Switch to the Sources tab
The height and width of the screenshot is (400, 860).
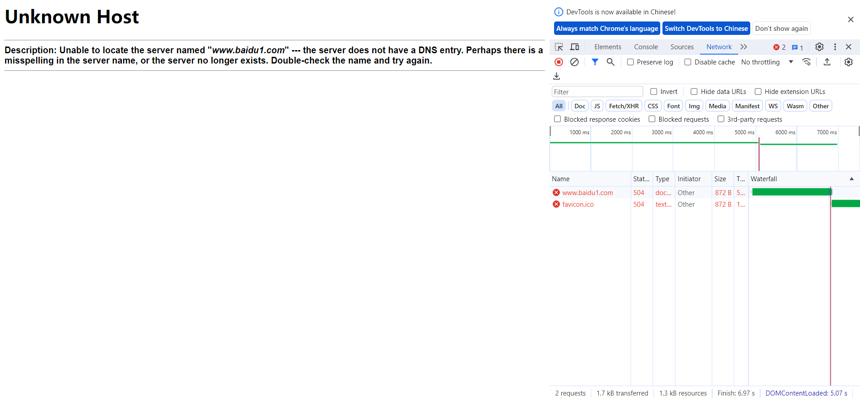click(x=682, y=47)
